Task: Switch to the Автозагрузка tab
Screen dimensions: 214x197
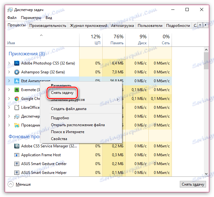Action: click(122, 26)
